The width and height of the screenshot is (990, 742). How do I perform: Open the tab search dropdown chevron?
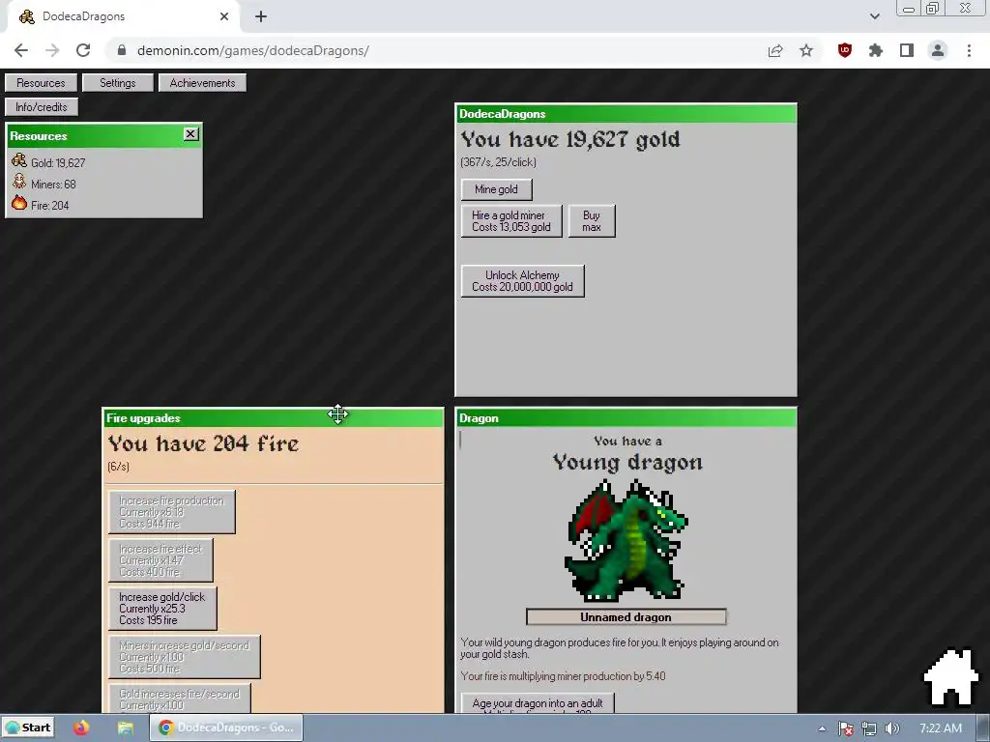pos(874,16)
